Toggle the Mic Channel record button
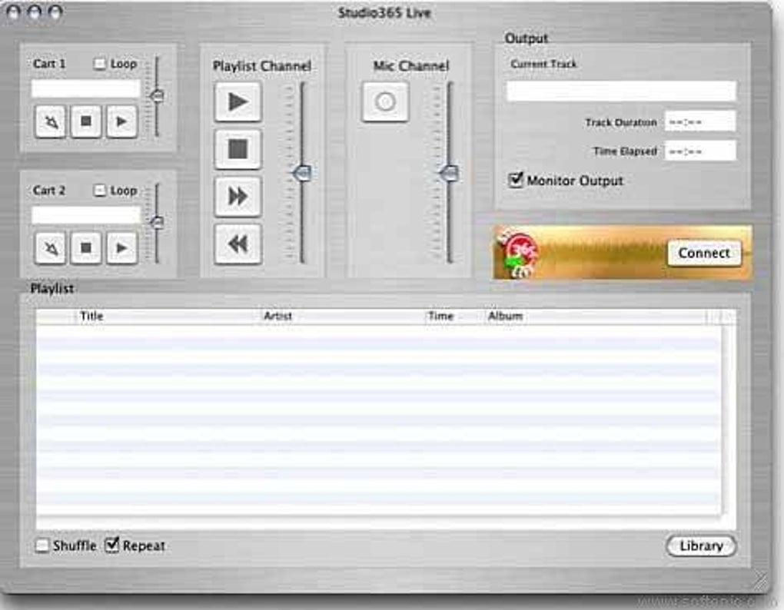Screen dimensions: 784x610 [x=385, y=102]
